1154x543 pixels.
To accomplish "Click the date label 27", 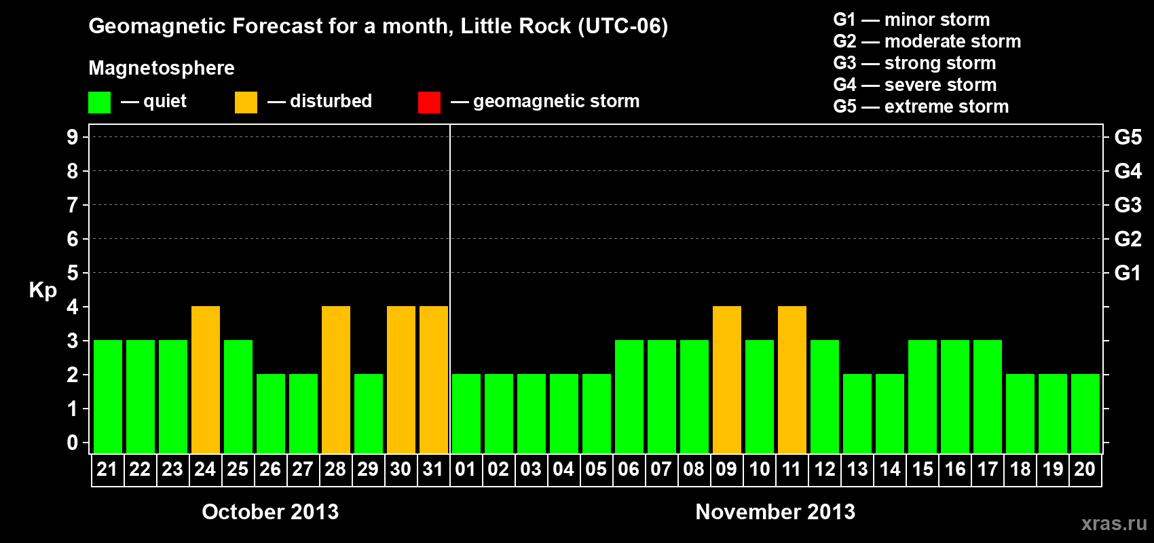I will pos(303,469).
